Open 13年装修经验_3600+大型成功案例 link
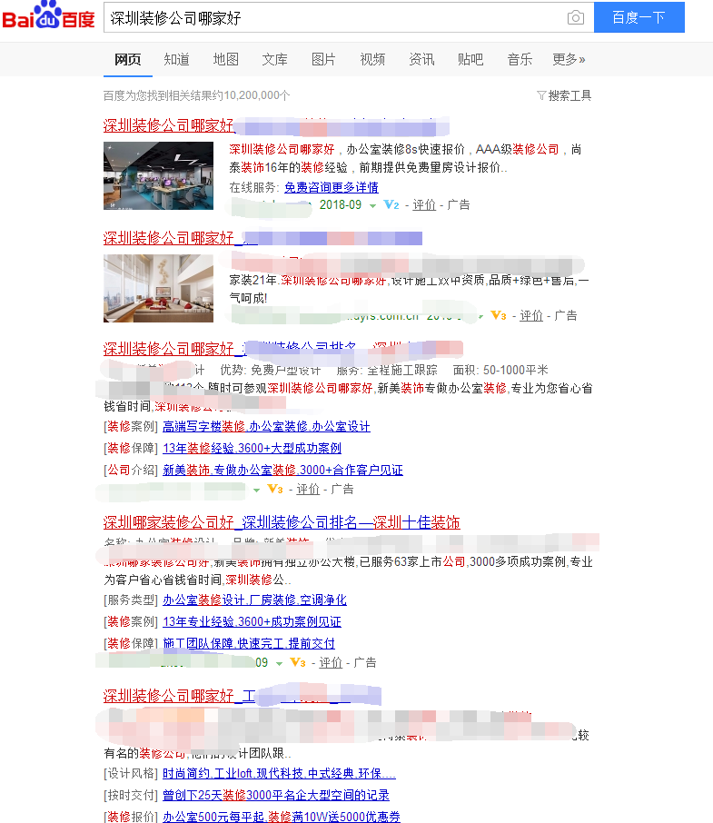The height and width of the screenshot is (823, 713). pos(252,448)
